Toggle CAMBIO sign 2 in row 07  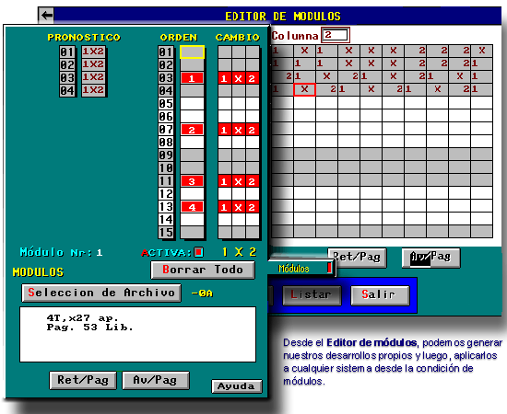coord(253,130)
